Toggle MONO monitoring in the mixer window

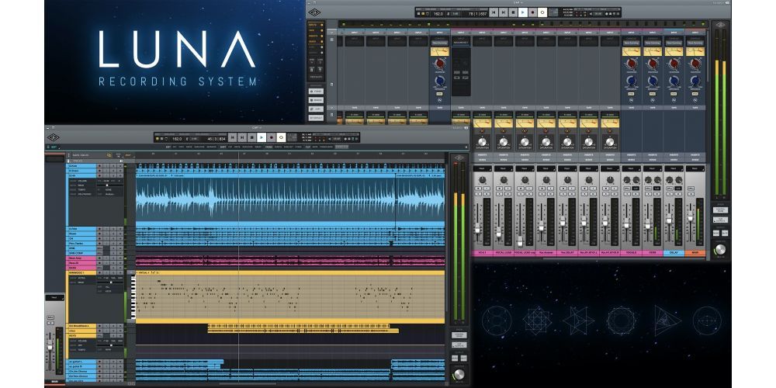pyautogui.click(x=716, y=233)
